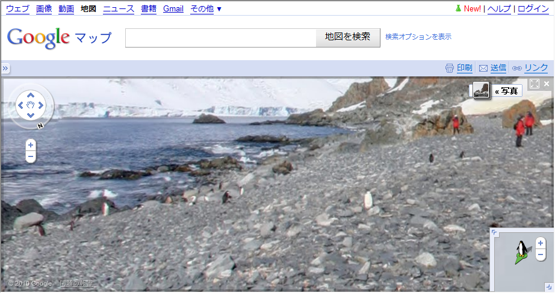Rotate the view right with the compass arrow

(41, 105)
